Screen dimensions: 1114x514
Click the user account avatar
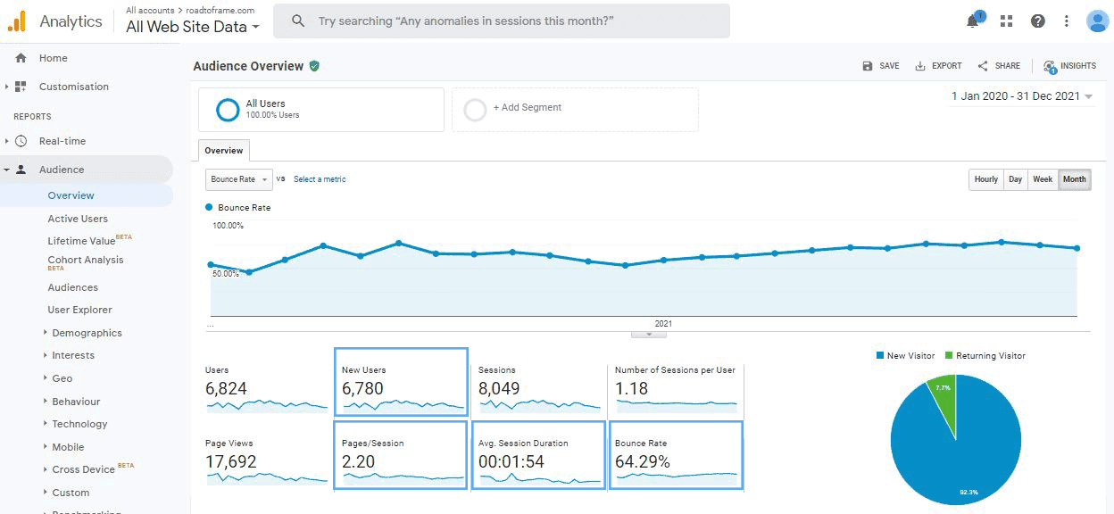click(x=1097, y=21)
